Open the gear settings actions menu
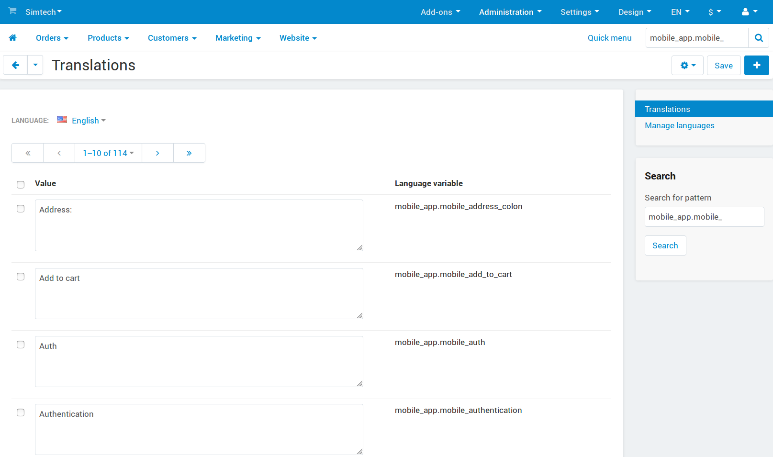 687,66
